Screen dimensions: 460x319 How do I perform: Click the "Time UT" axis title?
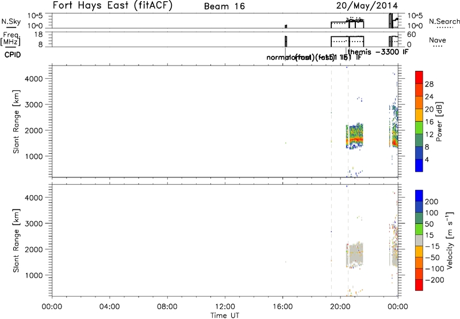pyautogui.click(x=225, y=315)
